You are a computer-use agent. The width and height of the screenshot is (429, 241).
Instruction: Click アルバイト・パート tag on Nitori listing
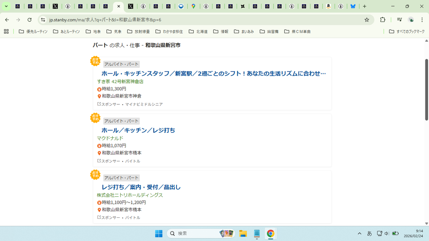tap(122, 178)
